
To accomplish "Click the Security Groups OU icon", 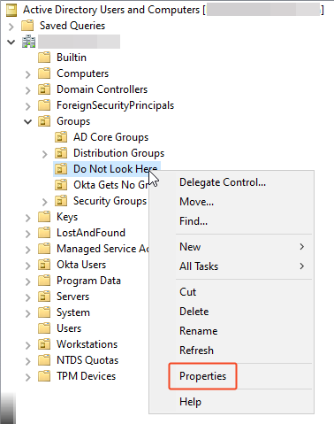I will 61,201.
